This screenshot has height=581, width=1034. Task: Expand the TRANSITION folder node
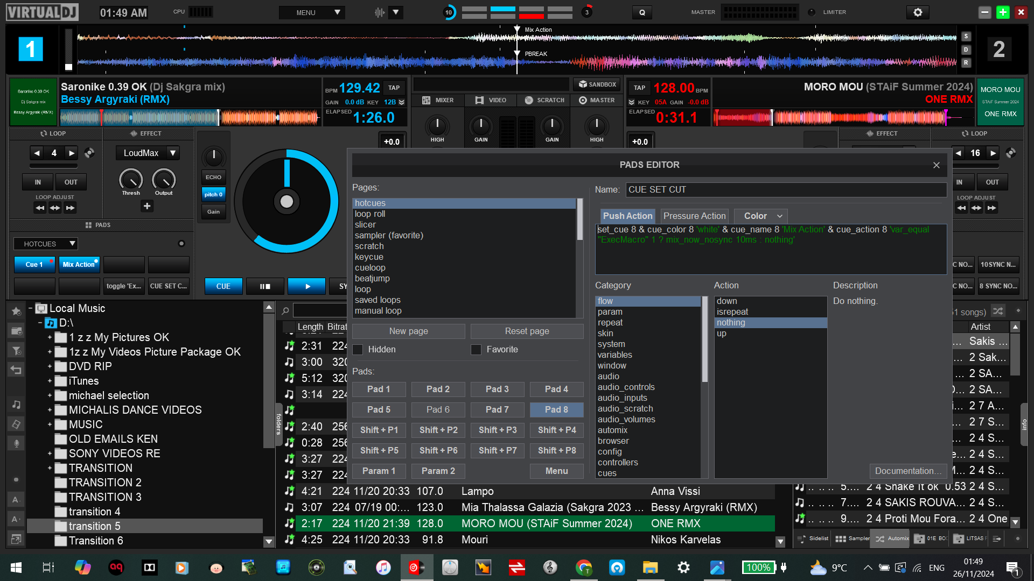50,468
